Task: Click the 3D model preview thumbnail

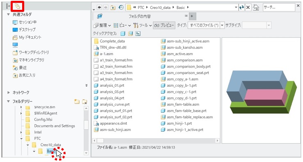Action: pyautogui.click(x=261, y=92)
